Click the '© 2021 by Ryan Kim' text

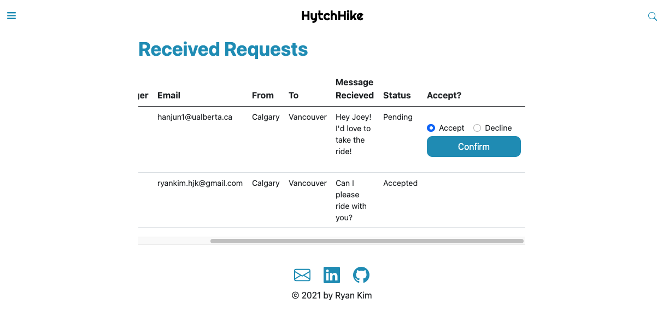click(x=332, y=295)
